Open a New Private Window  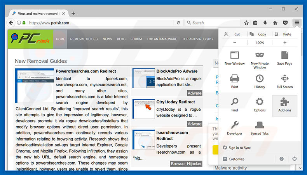(260, 60)
